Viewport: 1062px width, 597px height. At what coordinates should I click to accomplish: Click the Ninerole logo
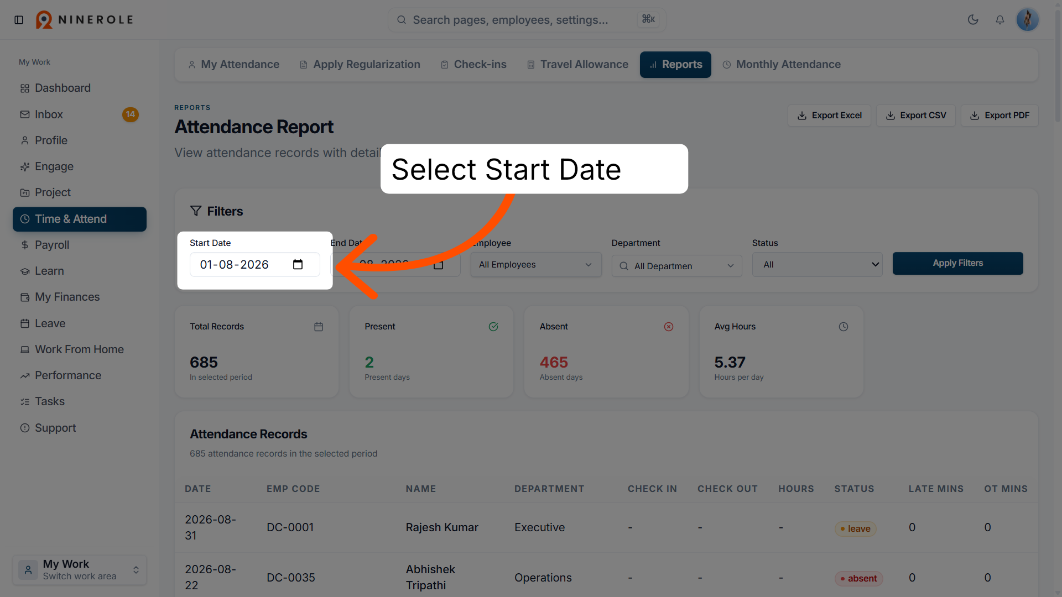(85, 20)
